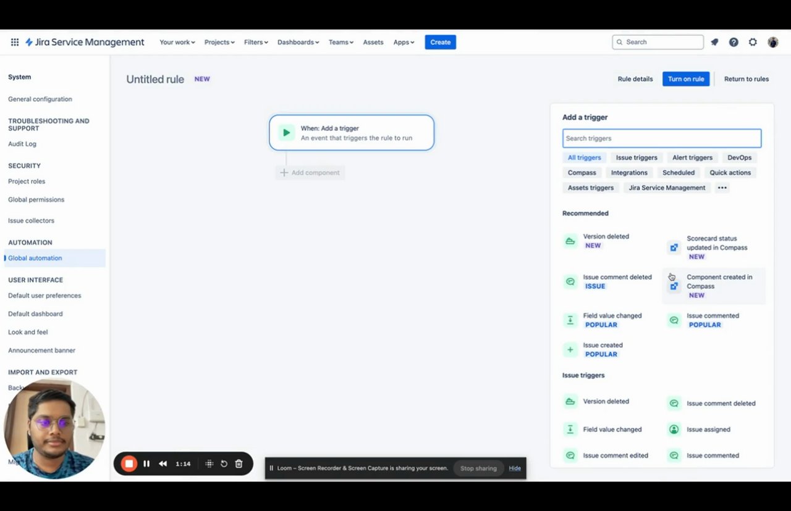Click the Component created in Compass icon
Image resolution: width=791 pixels, height=511 pixels.
click(674, 286)
